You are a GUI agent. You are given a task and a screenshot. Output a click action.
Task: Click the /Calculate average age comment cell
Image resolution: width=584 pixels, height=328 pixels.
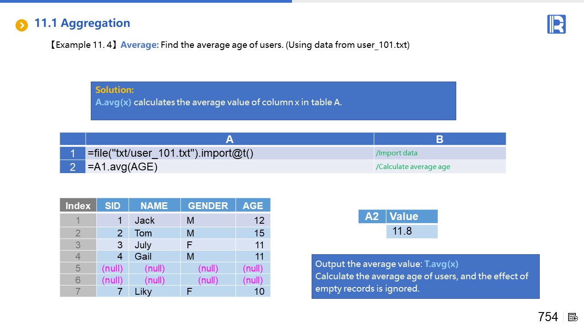click(439, 167)
